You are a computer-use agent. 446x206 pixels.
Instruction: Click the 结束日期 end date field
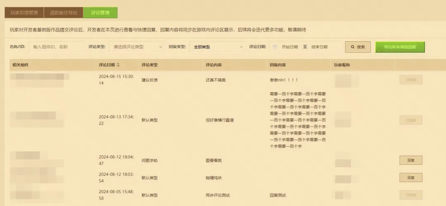click(319, 47)
